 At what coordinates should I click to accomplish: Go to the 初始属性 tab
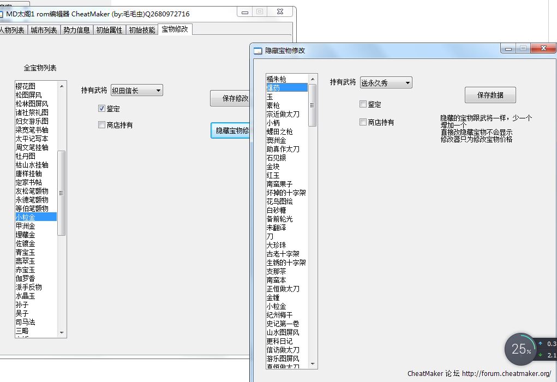tap(109, 30)
